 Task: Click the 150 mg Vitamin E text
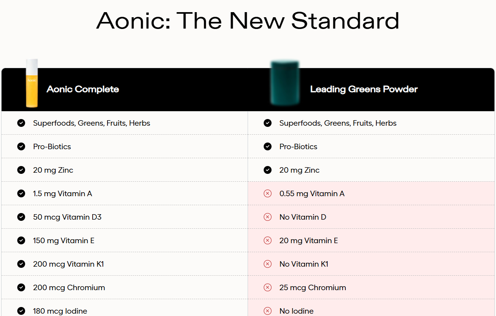(x=64, y=240)
